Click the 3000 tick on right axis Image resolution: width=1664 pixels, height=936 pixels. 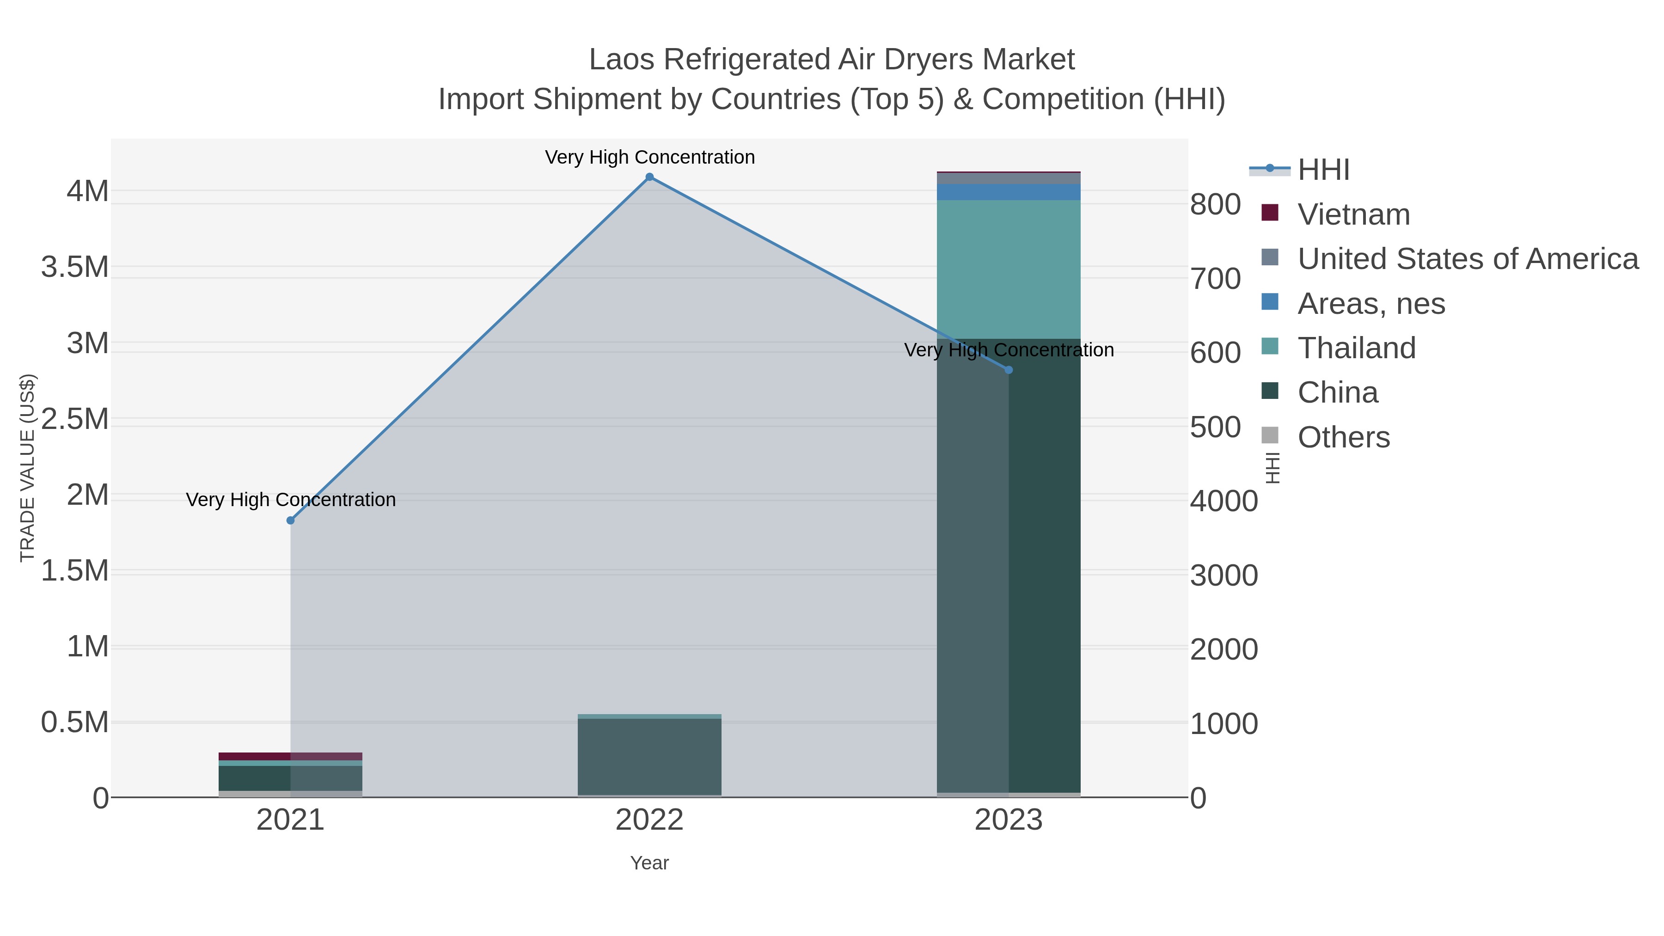click(x=1224, y=575)
